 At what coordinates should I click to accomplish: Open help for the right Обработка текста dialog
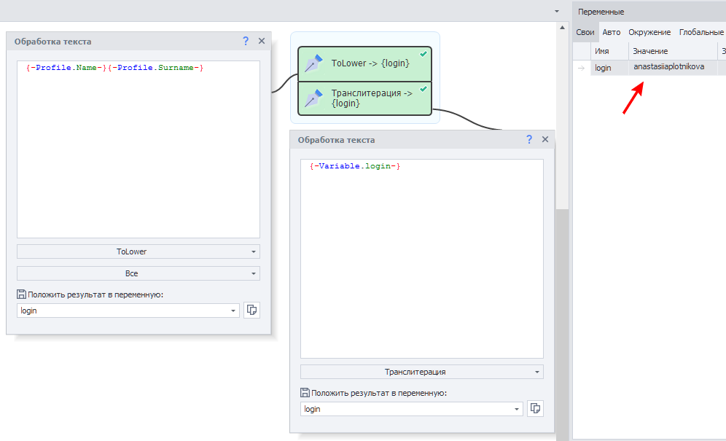point(529,139)
